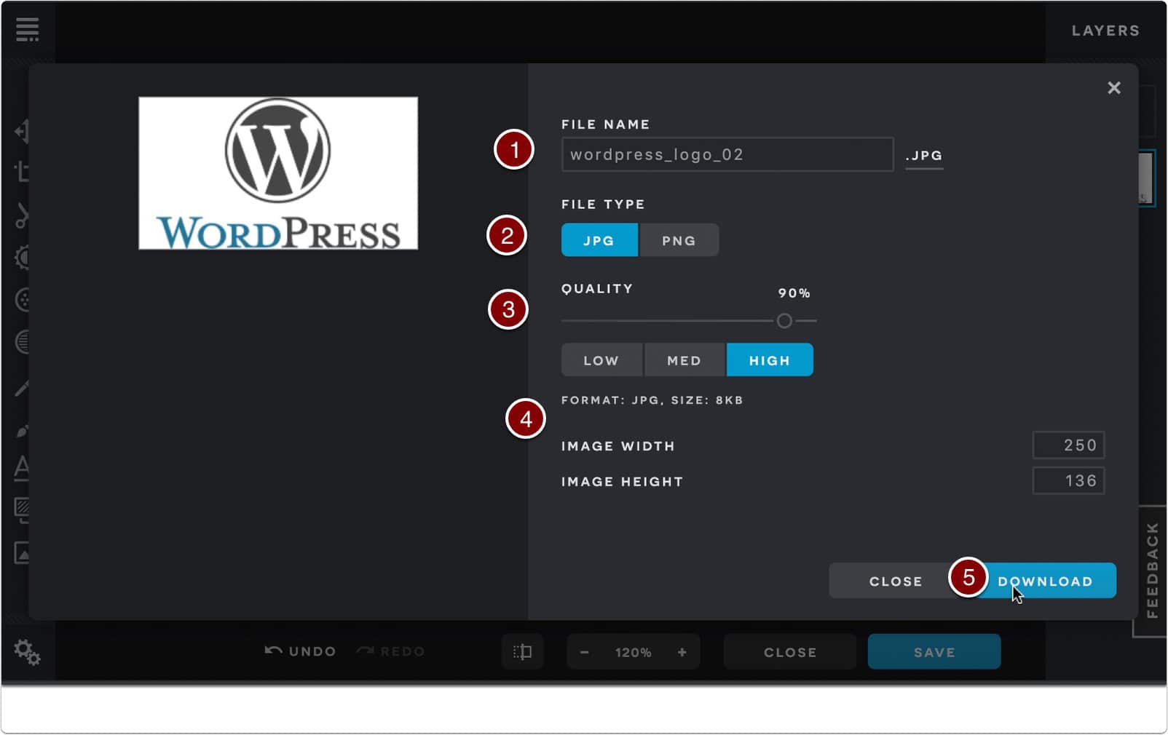Click the WordPress logo preview image
Image resolution: width=1168 pixels, height=735 pixels.
coord(278,173)
